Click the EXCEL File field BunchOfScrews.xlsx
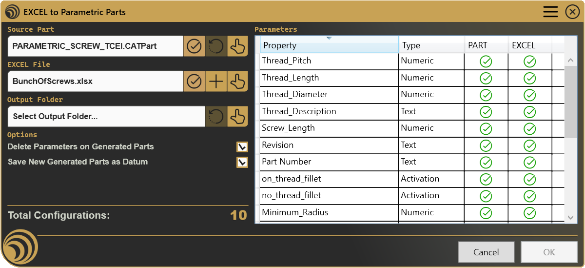 point(96,82)
